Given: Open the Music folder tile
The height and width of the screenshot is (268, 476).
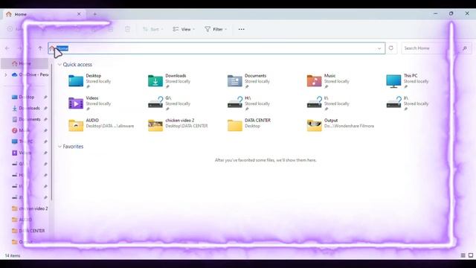Looking at the screenshot, I should [x=328, y=81].
